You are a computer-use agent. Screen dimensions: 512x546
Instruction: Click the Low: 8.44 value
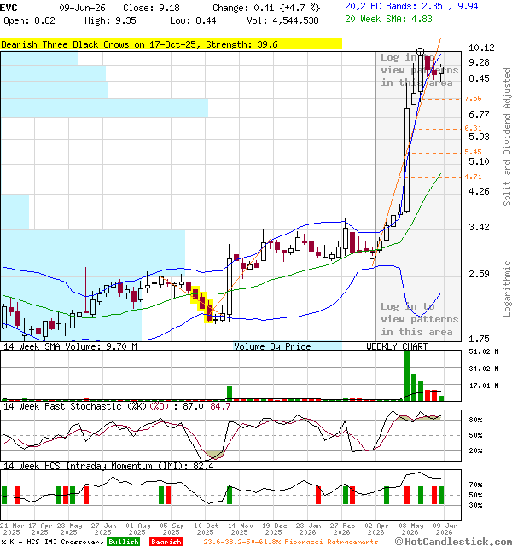tap(193, 20)
